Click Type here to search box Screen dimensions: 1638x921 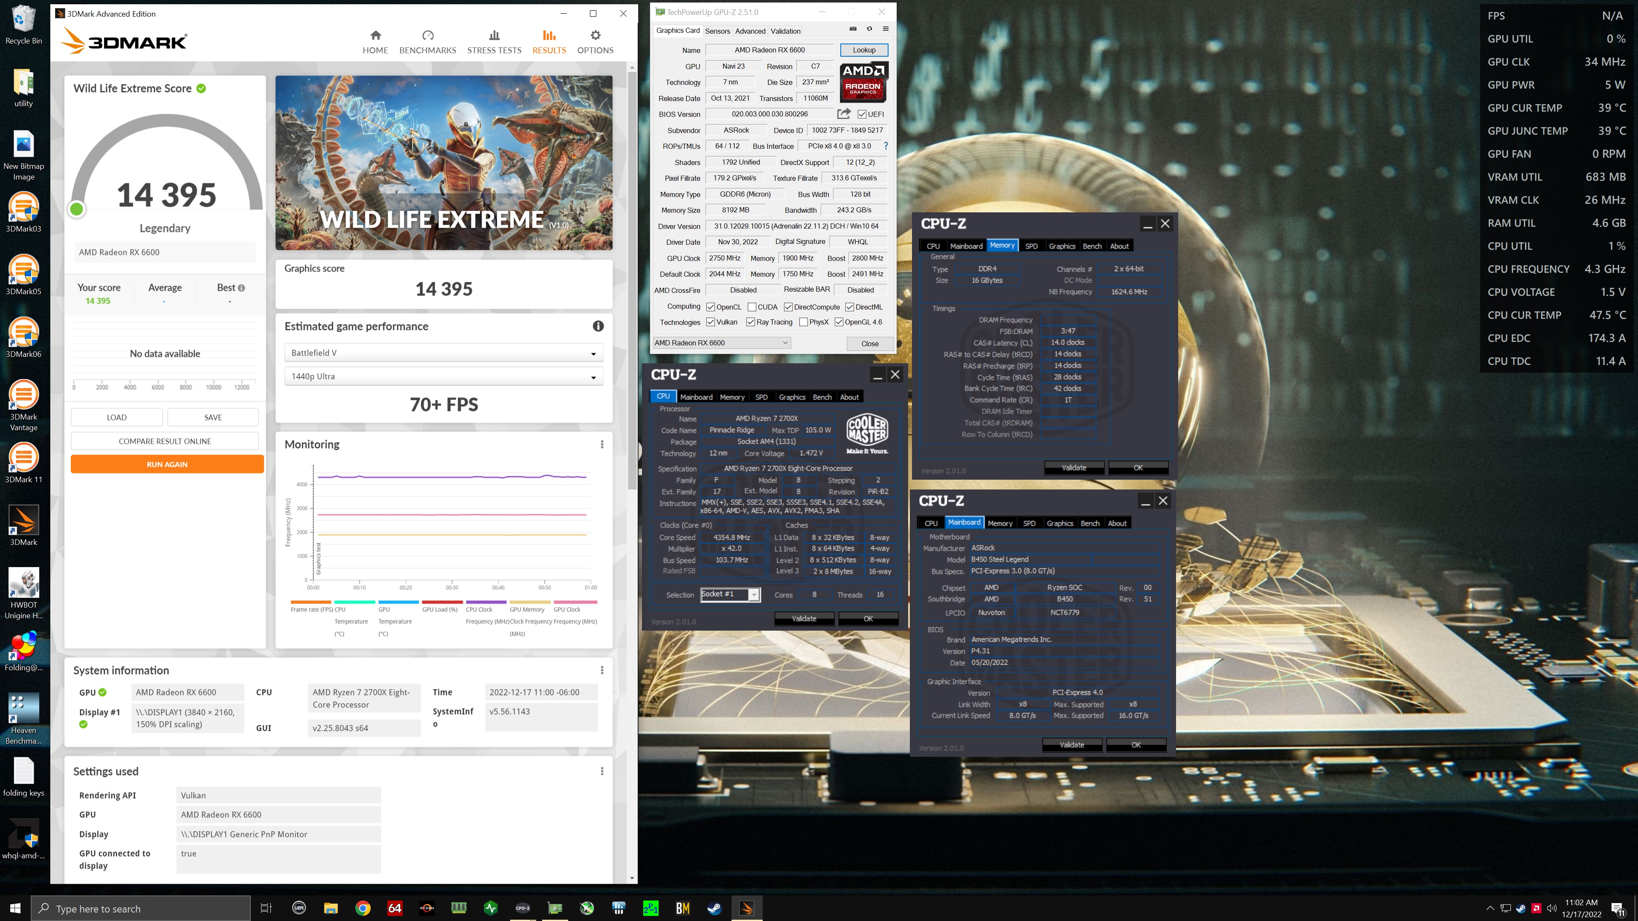(x=140, y=908)
